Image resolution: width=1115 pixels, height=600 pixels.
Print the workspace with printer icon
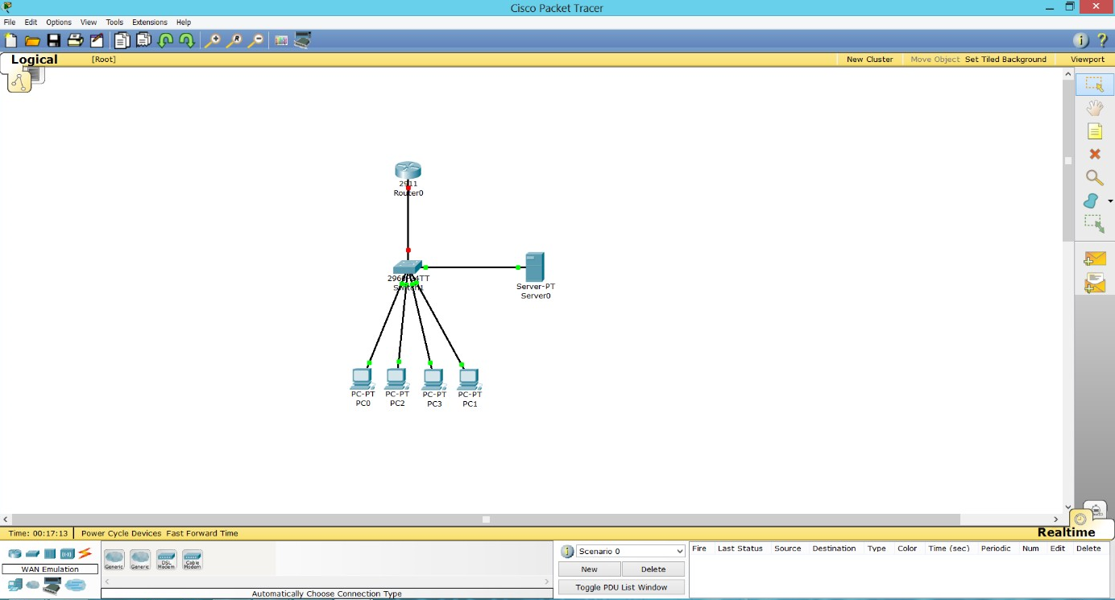tap(75, 40)
